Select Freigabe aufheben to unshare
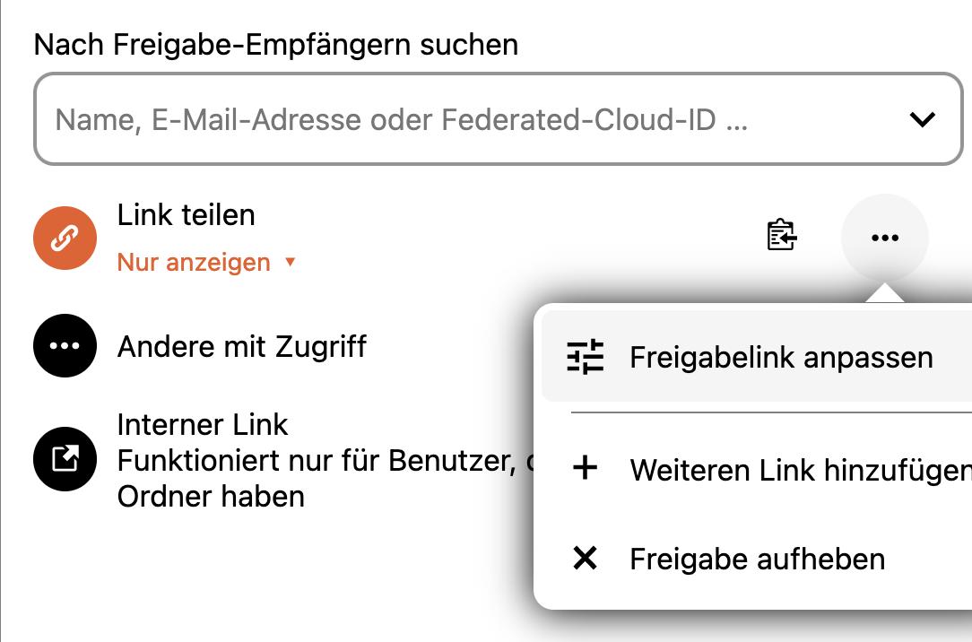 (x=756, y=559)
